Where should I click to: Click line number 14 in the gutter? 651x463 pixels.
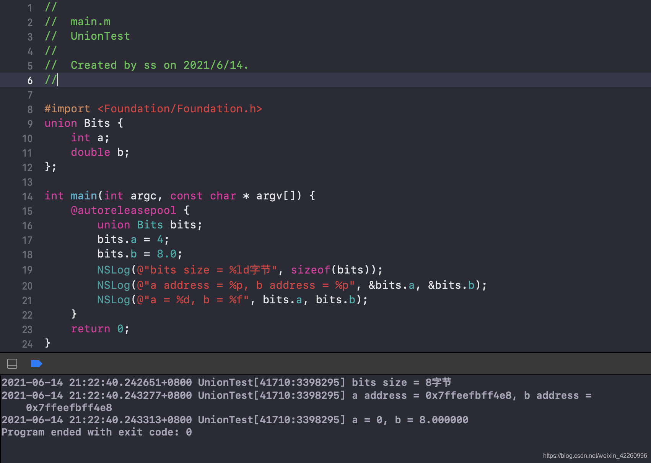coord(27,197)
